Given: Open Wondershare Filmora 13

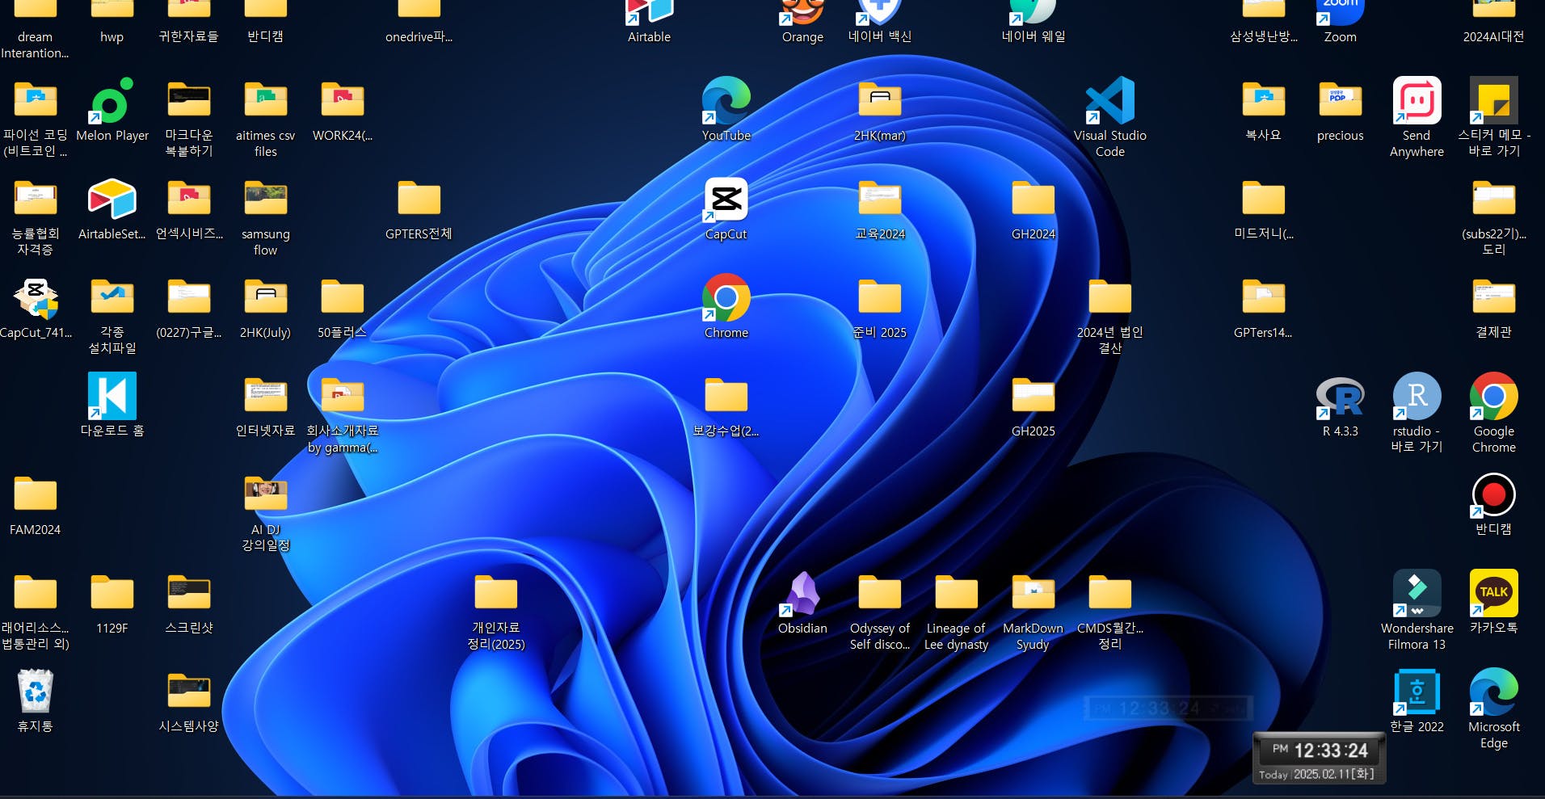Looking at the screenshot, I should click(1417, 594).
